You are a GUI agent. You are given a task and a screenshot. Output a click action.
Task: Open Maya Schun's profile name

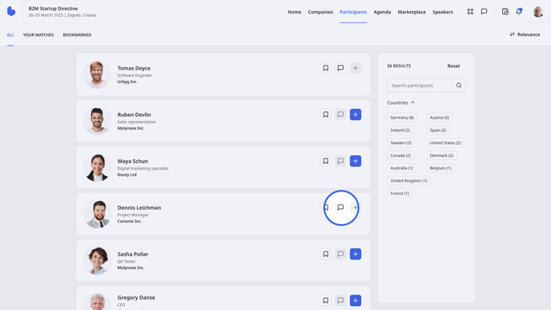coord(132,161)
